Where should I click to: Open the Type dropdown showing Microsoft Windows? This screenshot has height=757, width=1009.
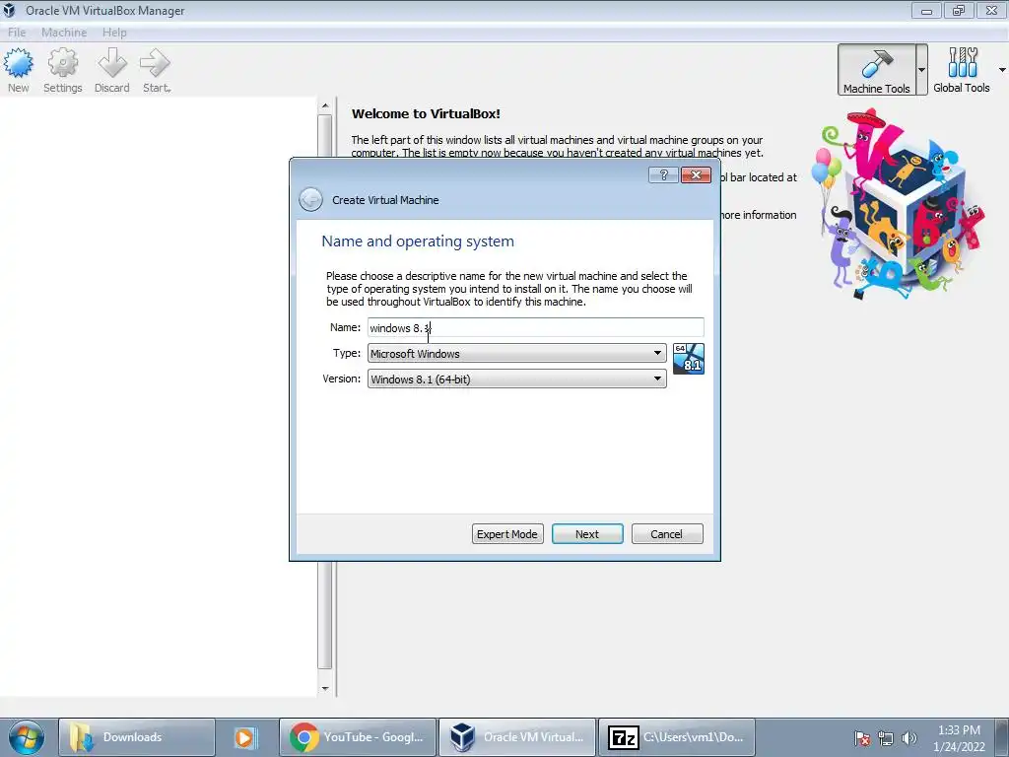click(516, 354)
